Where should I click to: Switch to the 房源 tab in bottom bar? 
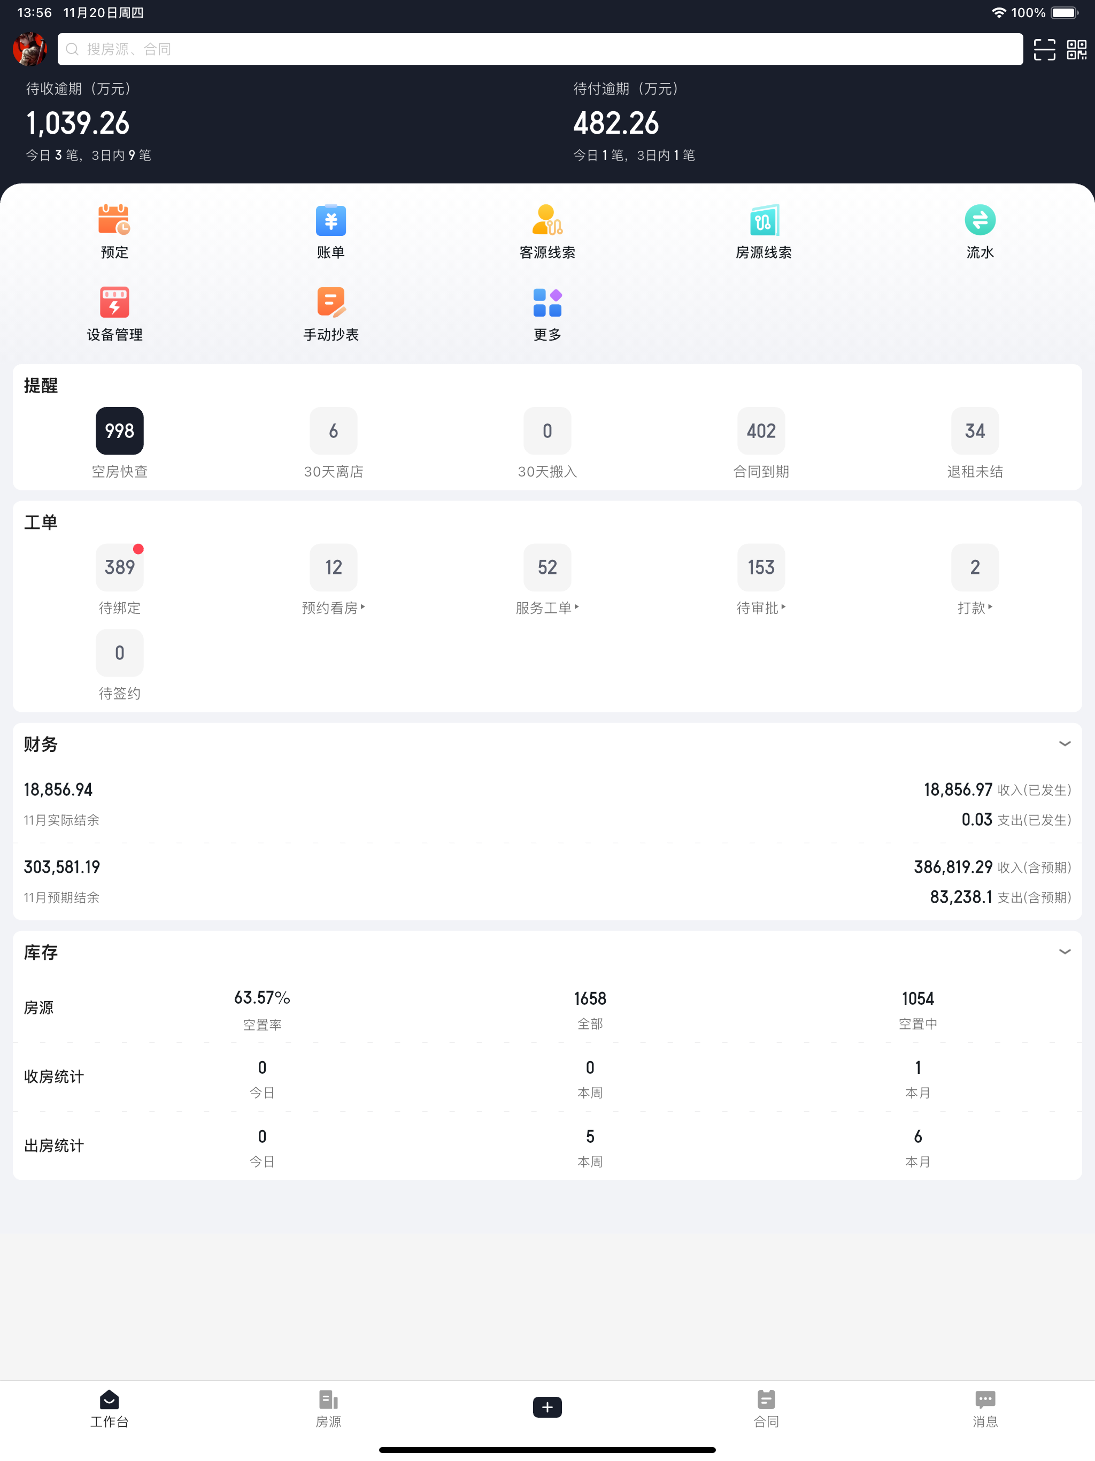click(328, 1409)
